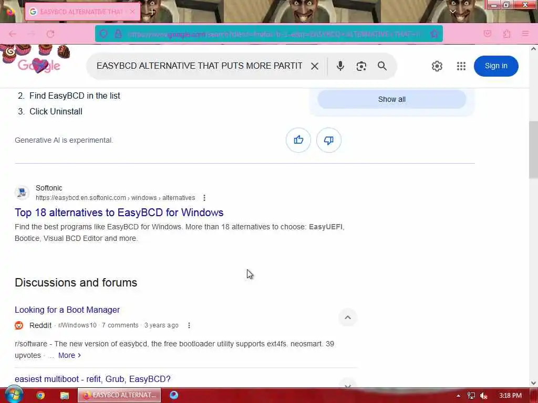Open tracking protection shield icon

coord(104,34)
